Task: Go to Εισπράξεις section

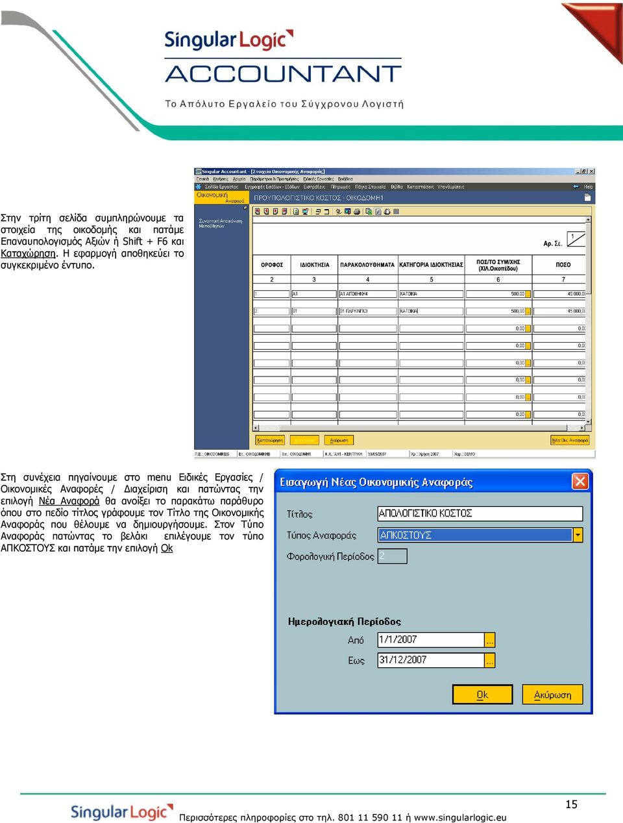Action: [315, 187]
